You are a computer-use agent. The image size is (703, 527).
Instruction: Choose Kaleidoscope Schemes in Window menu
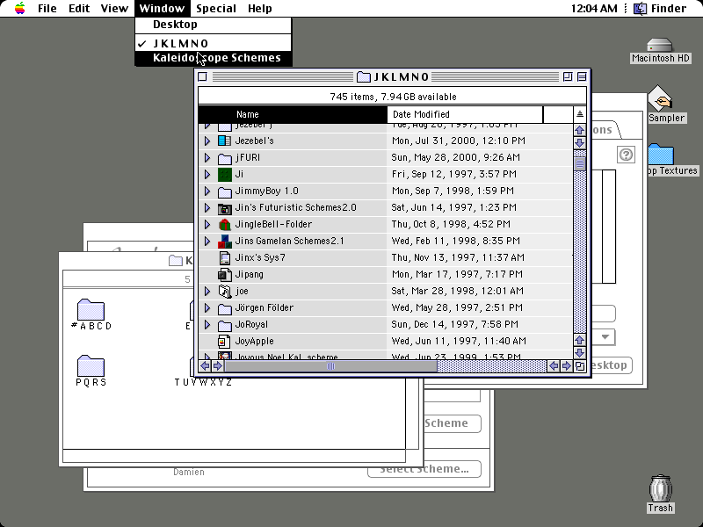pyautogui.click(x=214, y=58)
